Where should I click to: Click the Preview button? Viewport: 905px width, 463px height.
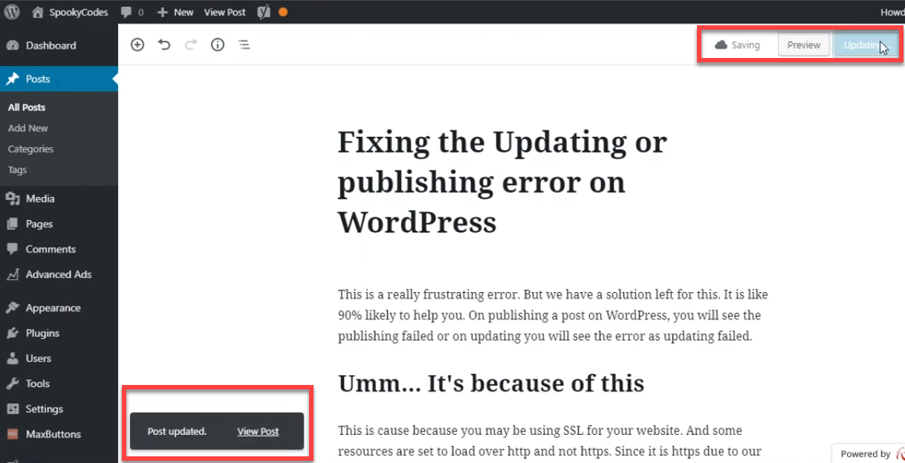click(804, 45)
